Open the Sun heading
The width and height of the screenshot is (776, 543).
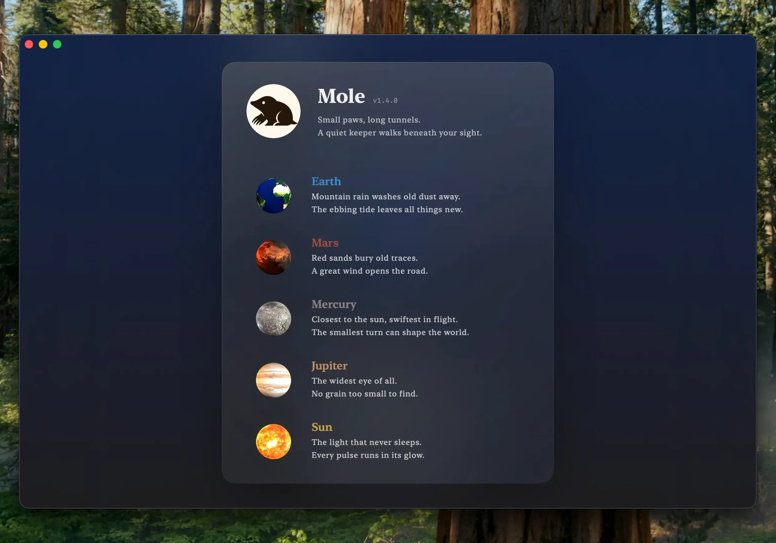click(x=322, y=427)
